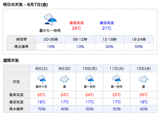Click the 12日(水) column header
Screen dimensions: 160x115
coord(144,68)
